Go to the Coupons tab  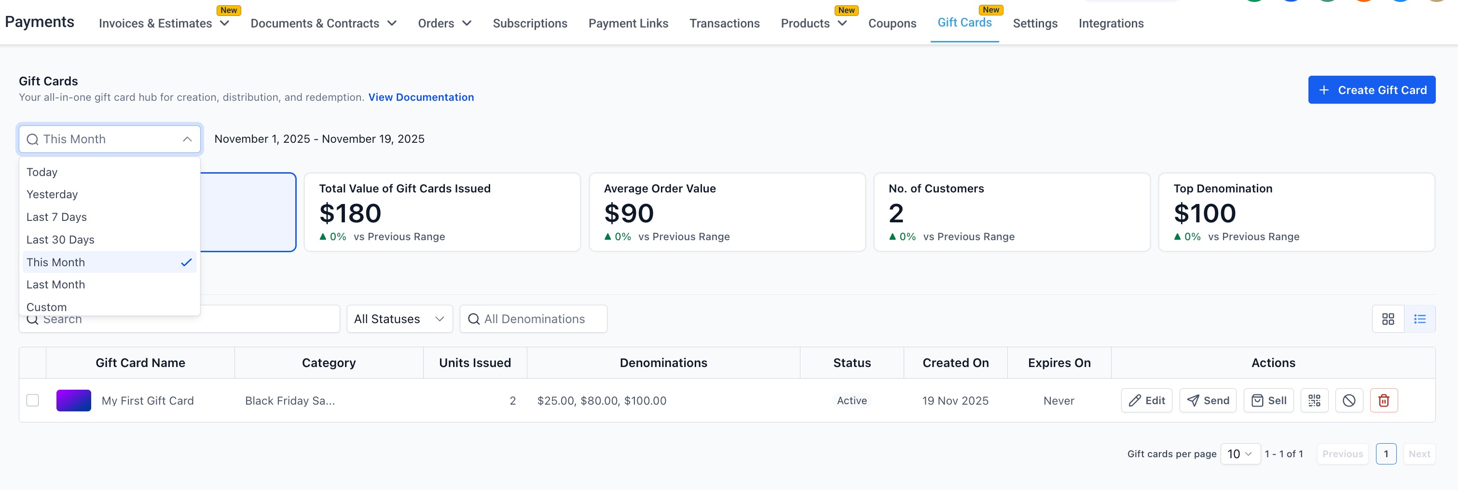[x=892, y=23]
